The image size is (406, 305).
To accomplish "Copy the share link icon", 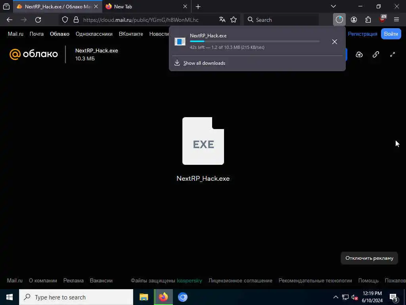I will click(376, 54).
